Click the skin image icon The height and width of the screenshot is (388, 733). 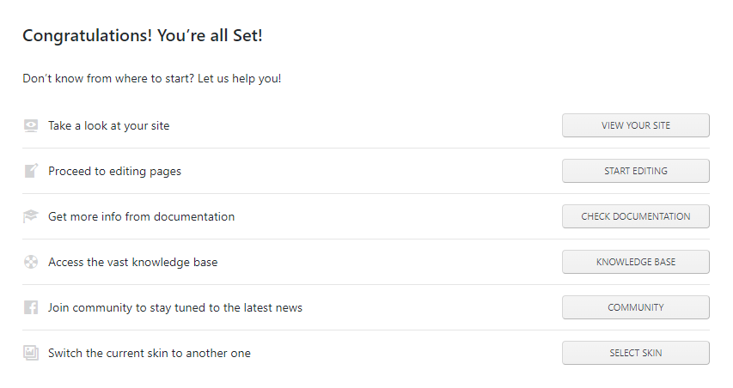pyautogui.click(x=31, y=353)
